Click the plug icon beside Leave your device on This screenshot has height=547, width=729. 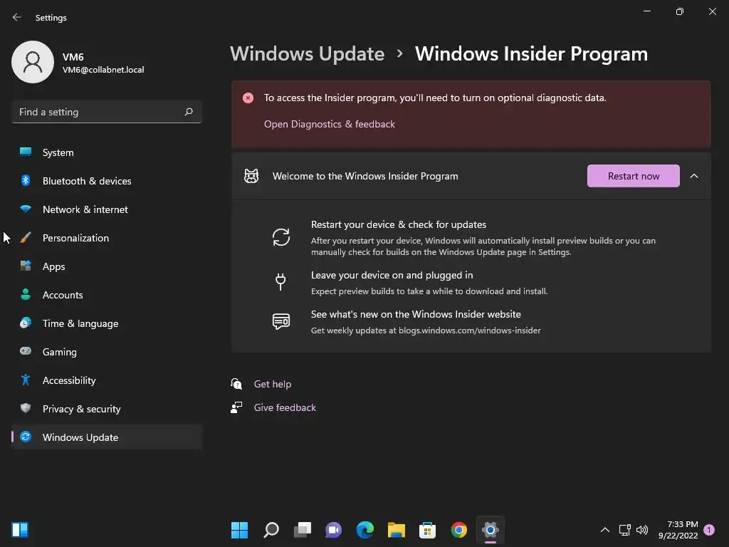(280, 282)
